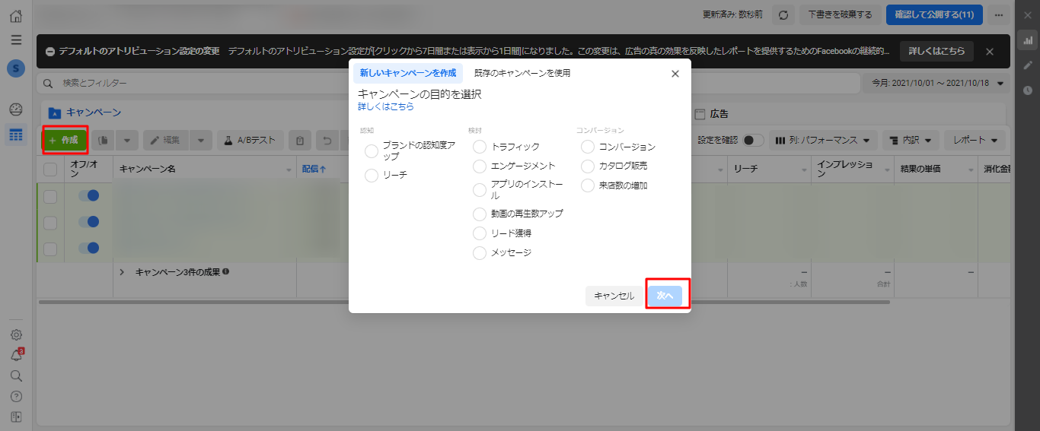Toggle the 設定を確認 switch
The image size is (1040, 431).
point(754,140)
